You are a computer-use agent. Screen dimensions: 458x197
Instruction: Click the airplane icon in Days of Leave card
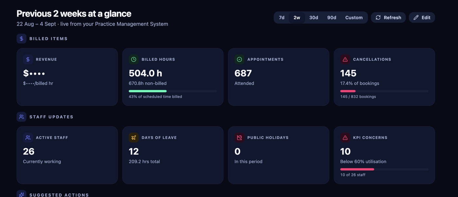tap(133, 138)
